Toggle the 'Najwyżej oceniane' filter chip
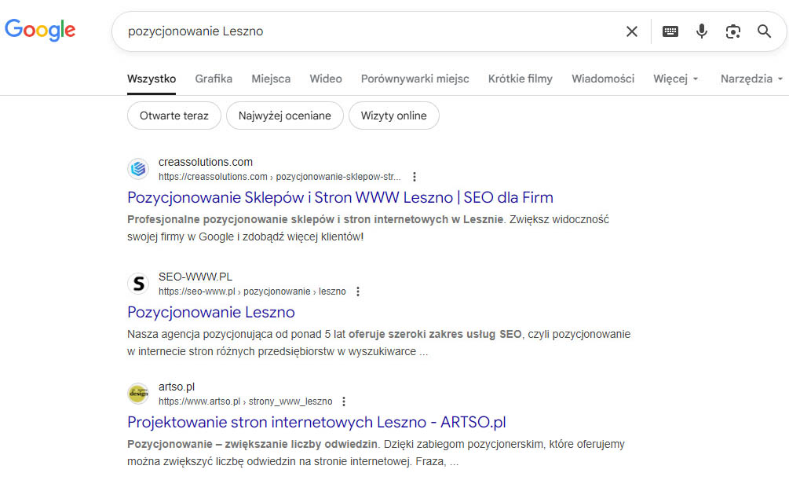 pos(285,115)
